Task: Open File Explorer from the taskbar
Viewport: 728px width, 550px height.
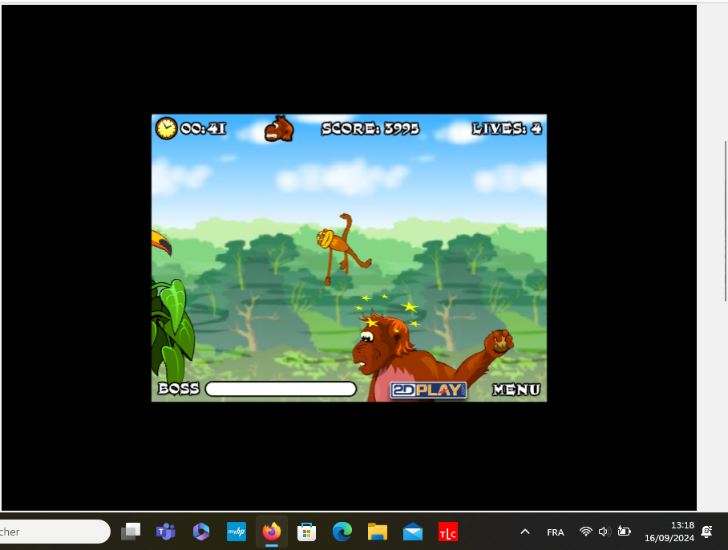Action: (x=378, y=532)
